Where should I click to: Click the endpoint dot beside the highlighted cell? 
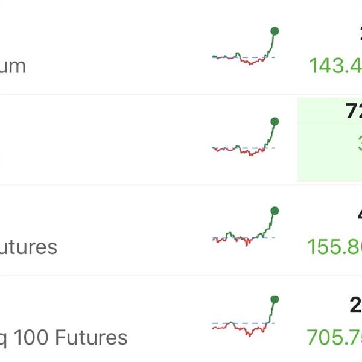[x=275, y=122]
